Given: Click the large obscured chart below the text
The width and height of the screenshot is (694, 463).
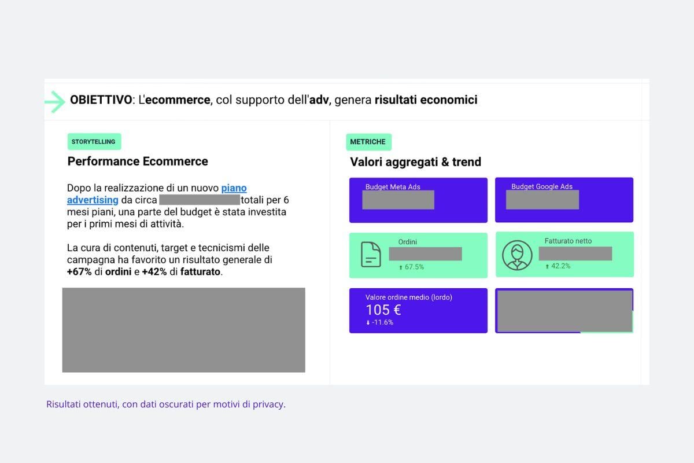Looking at the screenshot, I should click(x=183, y=330).
